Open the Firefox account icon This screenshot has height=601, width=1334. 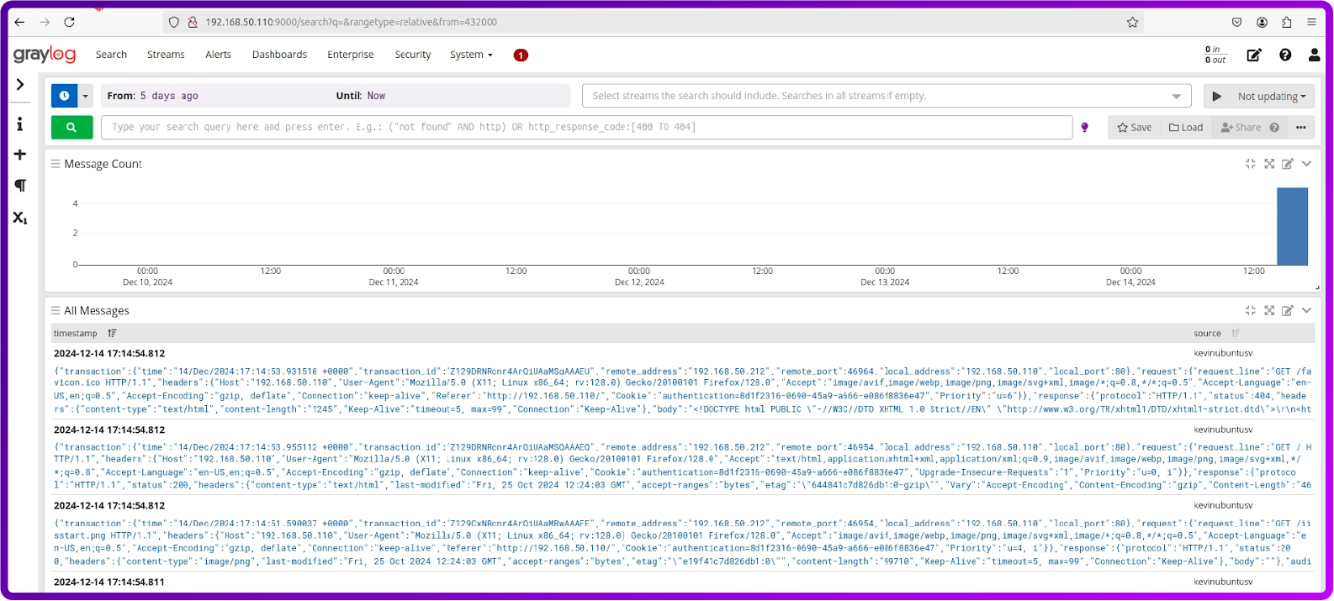(x=1262, y=23)
